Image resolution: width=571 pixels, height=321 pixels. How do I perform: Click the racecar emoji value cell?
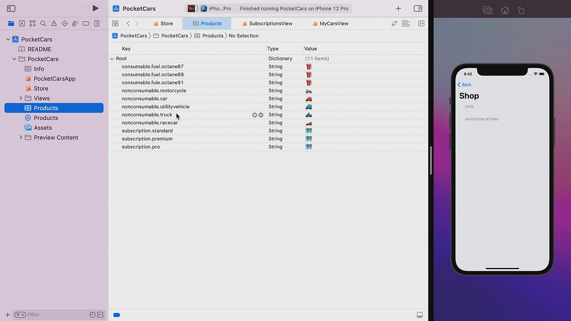[x=309, y=123]
